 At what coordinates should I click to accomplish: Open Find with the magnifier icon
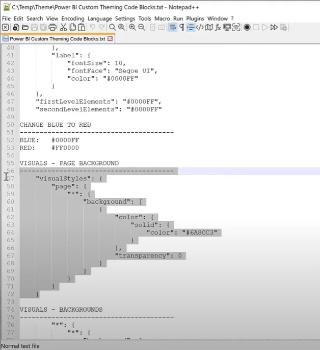click(113, 28)
